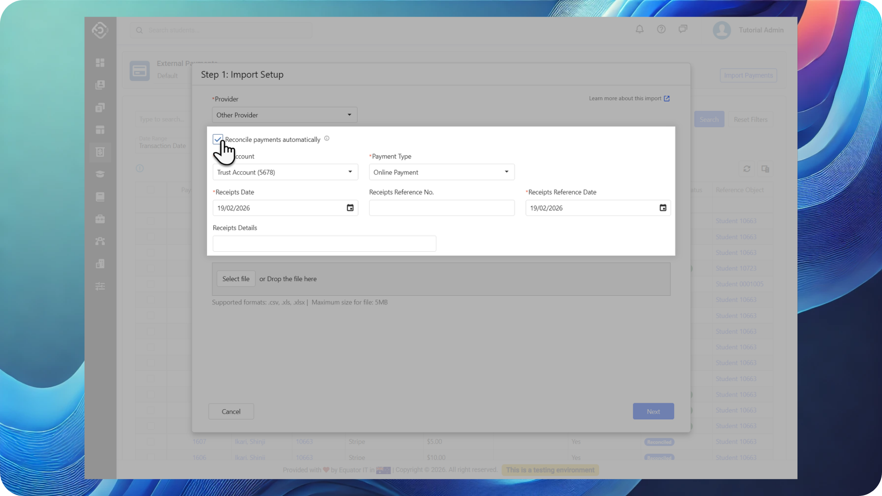Click the info icon beside Reconcile payments
The width and height of the screenshot is (882, 496).
pos(327,138)
